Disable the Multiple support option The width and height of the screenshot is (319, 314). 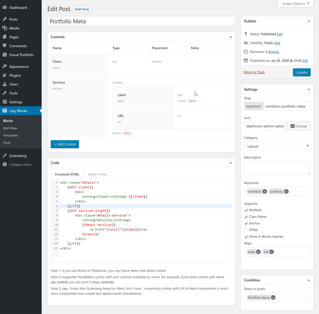click(x=246, y=210)
